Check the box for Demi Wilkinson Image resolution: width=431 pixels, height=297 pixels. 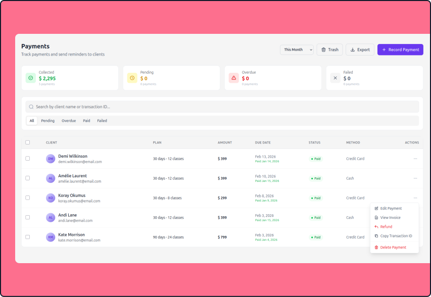tap(28, 159)
